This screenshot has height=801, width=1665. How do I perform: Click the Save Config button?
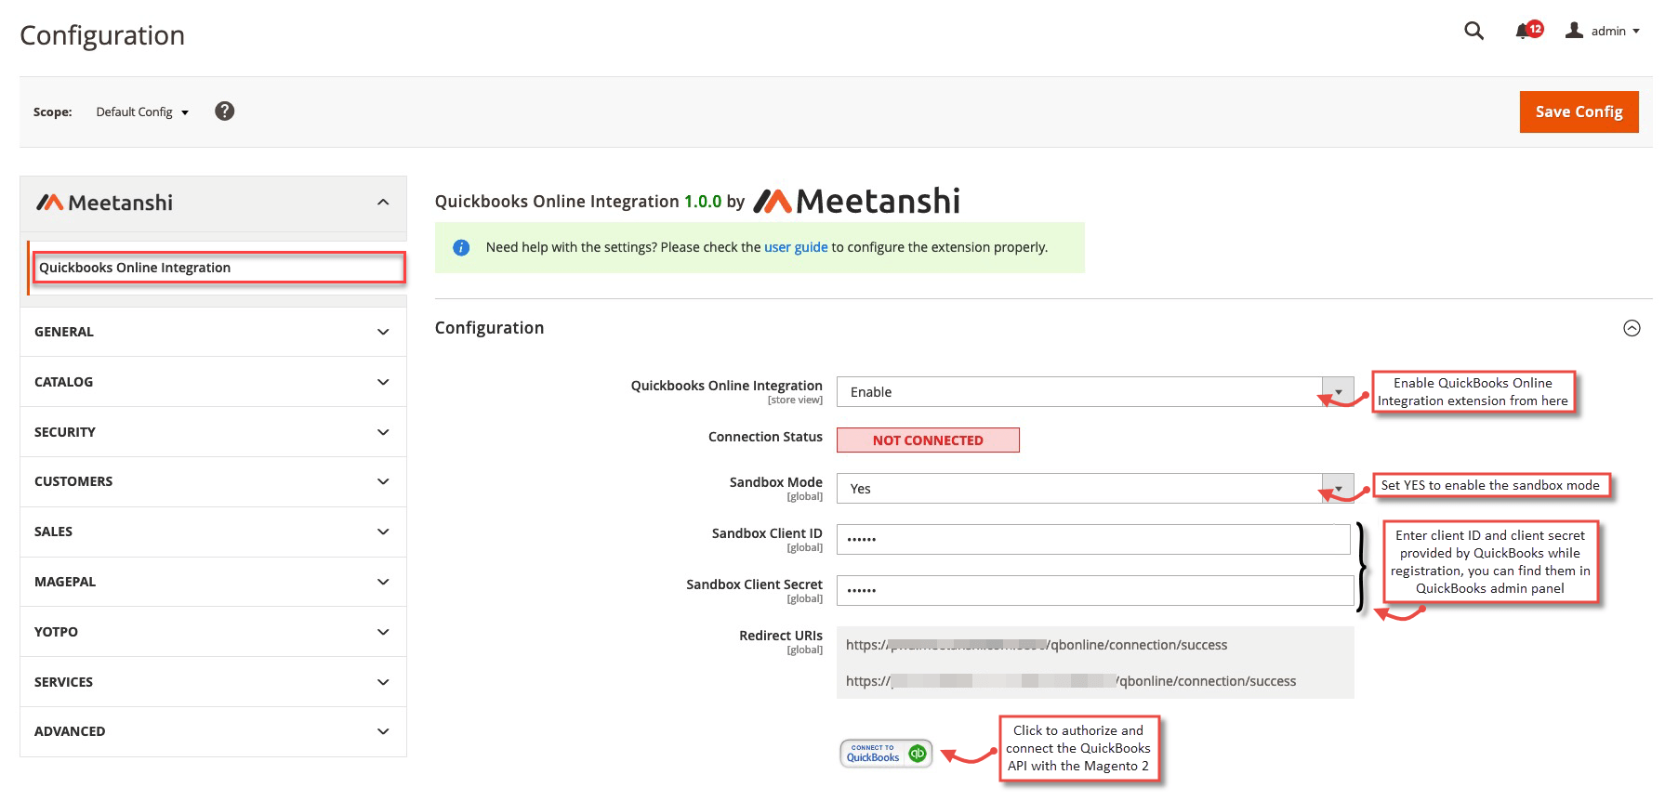coord(1579,112)
